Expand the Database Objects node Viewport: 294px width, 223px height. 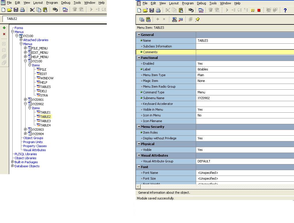(13, 166)
